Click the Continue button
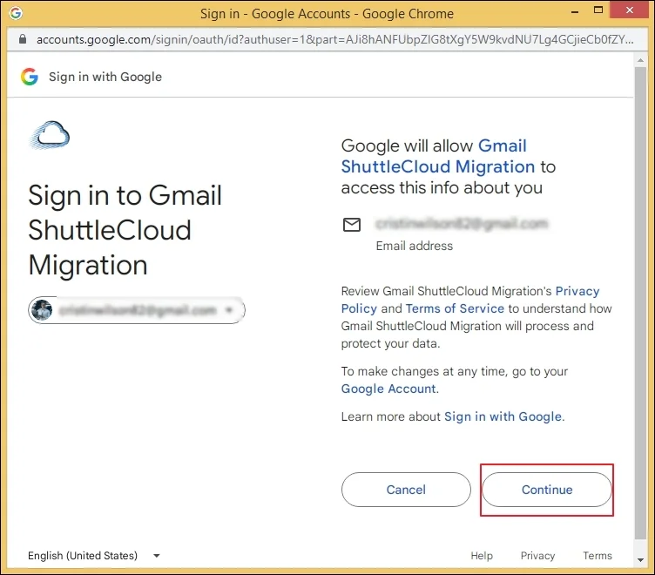655x575 pixels. (547, 490)
